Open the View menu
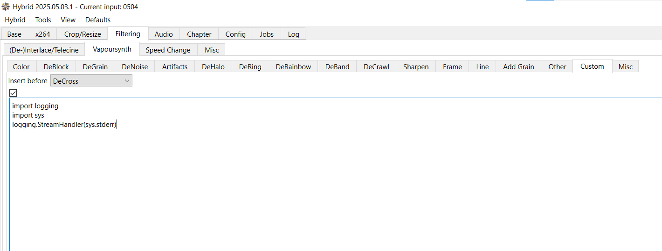 (x=68, y=20)
